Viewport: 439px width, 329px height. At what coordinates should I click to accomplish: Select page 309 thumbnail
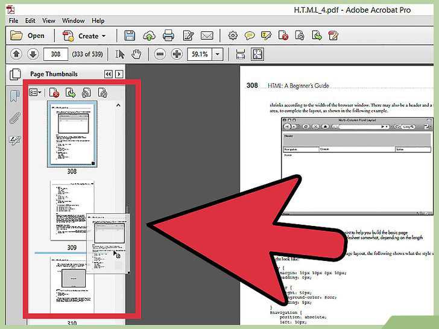72,210
